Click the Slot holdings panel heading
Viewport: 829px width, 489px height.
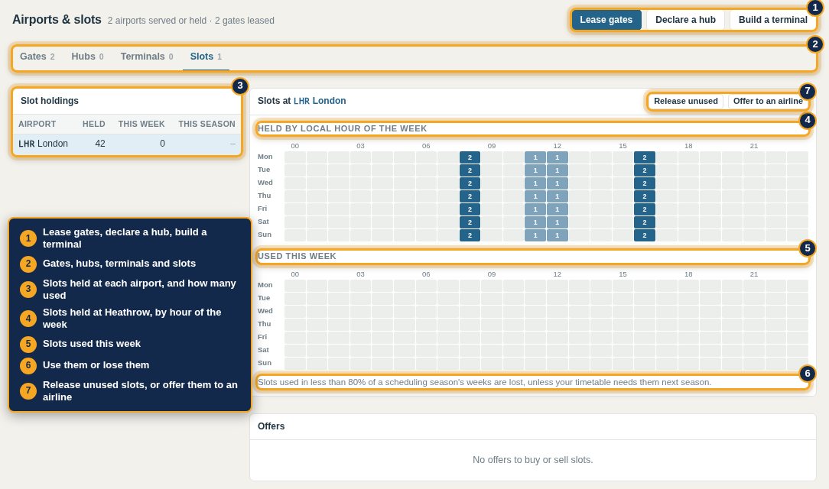click(50, 101)
